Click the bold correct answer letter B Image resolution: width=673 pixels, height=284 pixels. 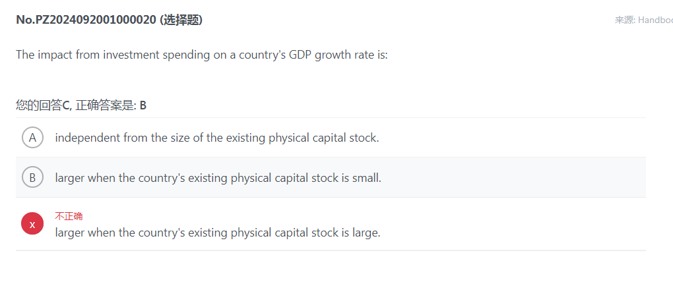143,105
